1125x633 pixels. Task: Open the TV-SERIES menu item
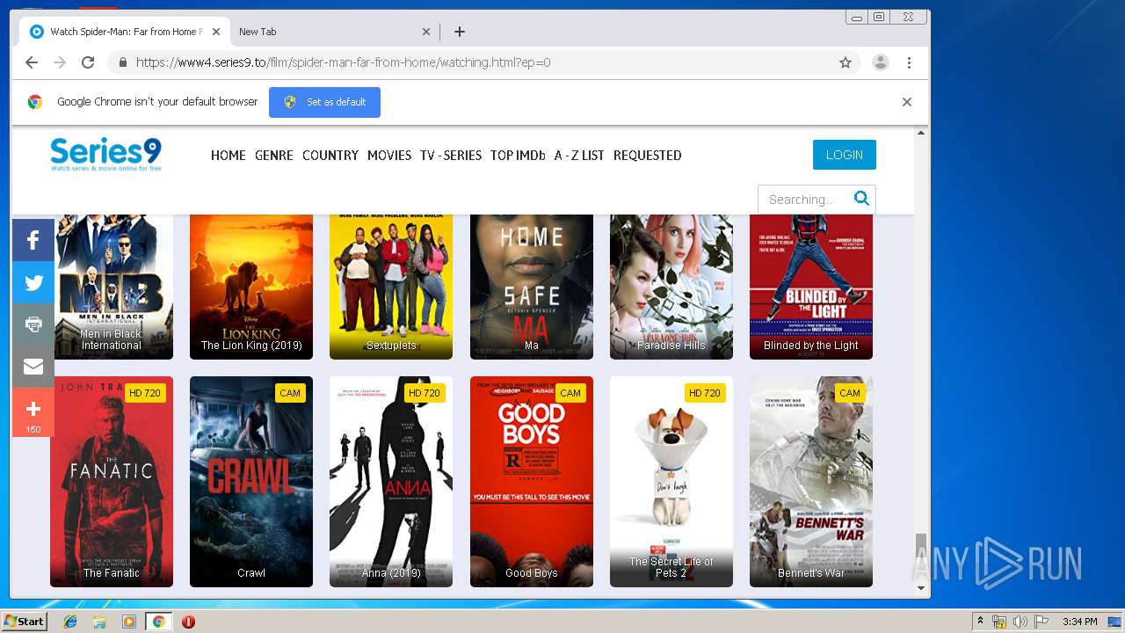451,155
